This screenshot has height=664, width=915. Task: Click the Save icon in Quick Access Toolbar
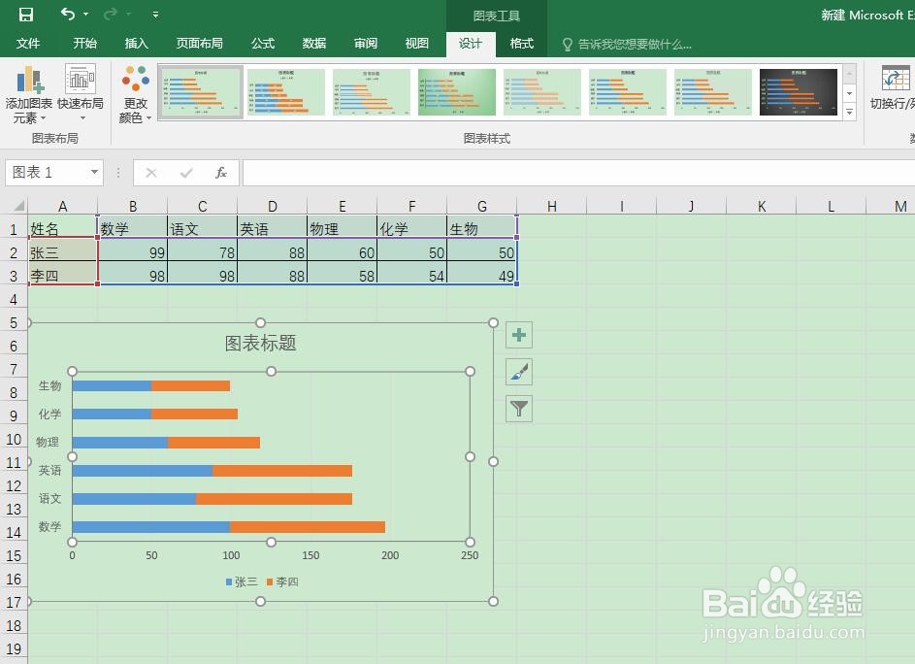click(25, 14)
